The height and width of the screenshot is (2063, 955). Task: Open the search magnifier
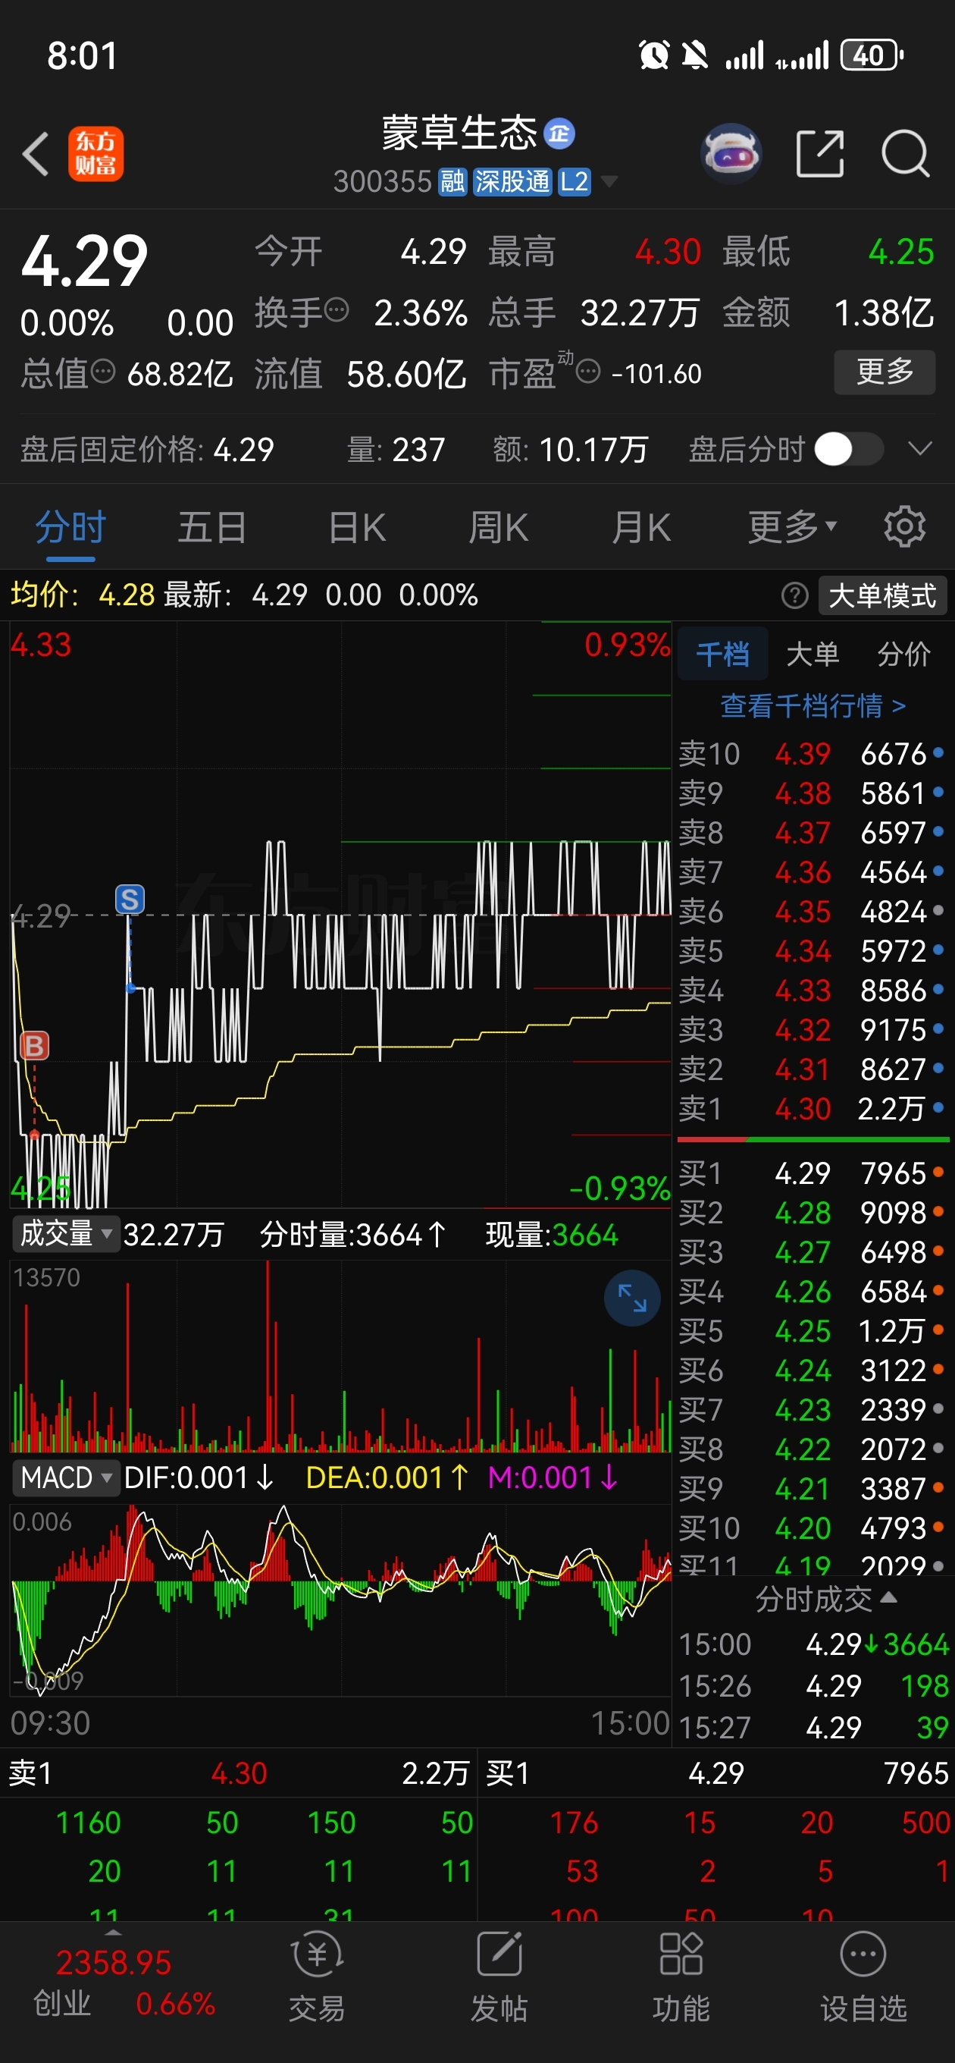tap(906, 154)
